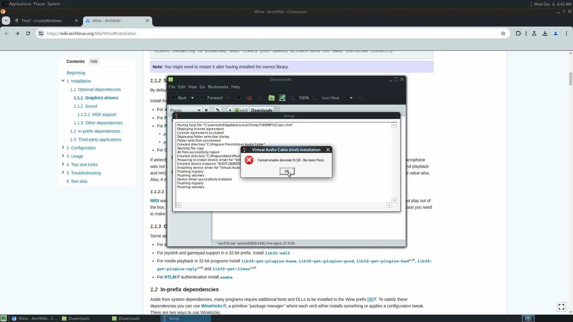Click the pencil edit-location icon
The height and width of the screenshot is (322, 573).
218,110
